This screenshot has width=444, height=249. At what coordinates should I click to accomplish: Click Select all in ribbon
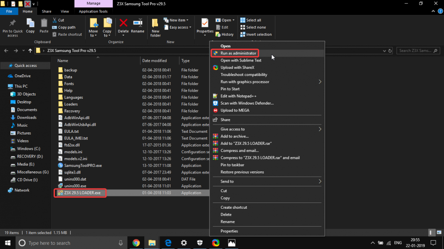(x=253, y=20)
